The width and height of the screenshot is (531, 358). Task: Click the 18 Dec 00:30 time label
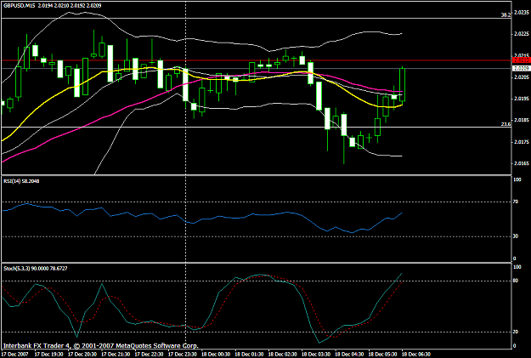pos(216,355)
